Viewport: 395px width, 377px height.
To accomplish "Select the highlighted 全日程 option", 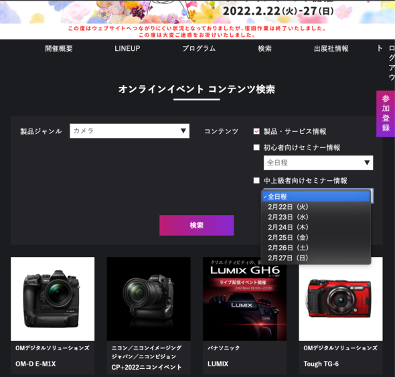I will point(316,197).
